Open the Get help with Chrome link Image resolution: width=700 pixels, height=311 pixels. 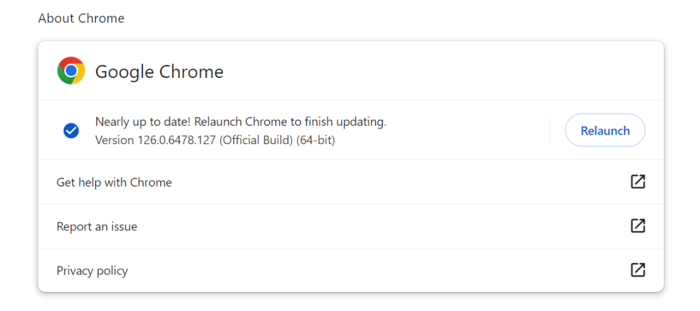tap(114, 182)
